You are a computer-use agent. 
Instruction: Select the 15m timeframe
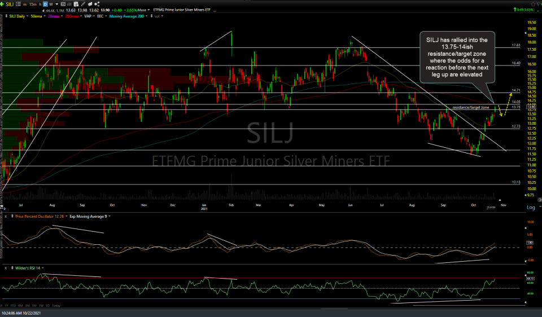(33, 5)
